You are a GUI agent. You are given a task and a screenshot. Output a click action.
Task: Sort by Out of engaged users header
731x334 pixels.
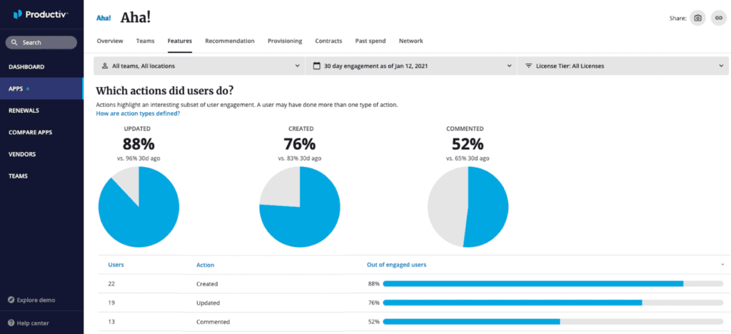pyautogui.click(x=397, y=265)
